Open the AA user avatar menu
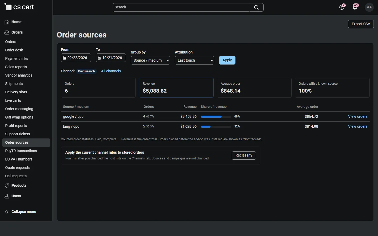The width and height of the screenshot is (378, 236). pyautogui.click(x=369, y=7)
